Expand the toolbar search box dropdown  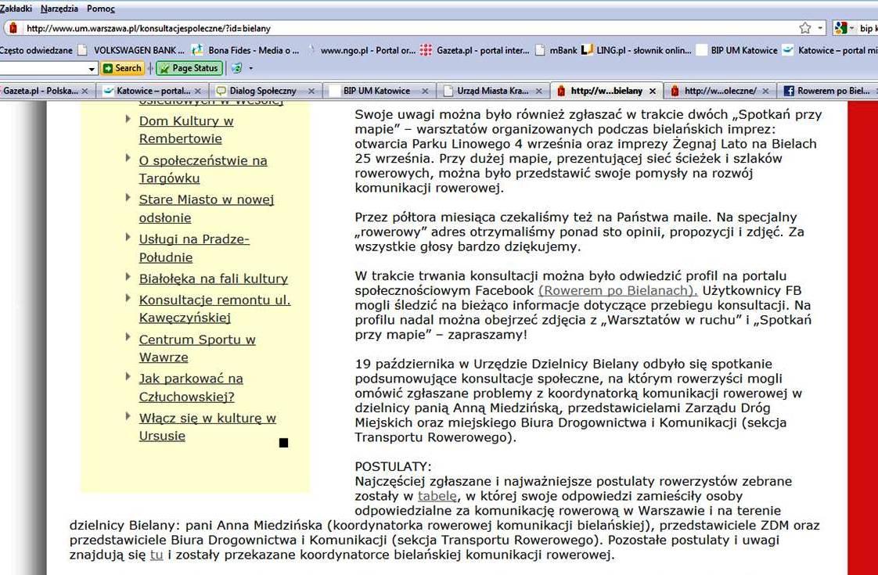tap(92, 68)
